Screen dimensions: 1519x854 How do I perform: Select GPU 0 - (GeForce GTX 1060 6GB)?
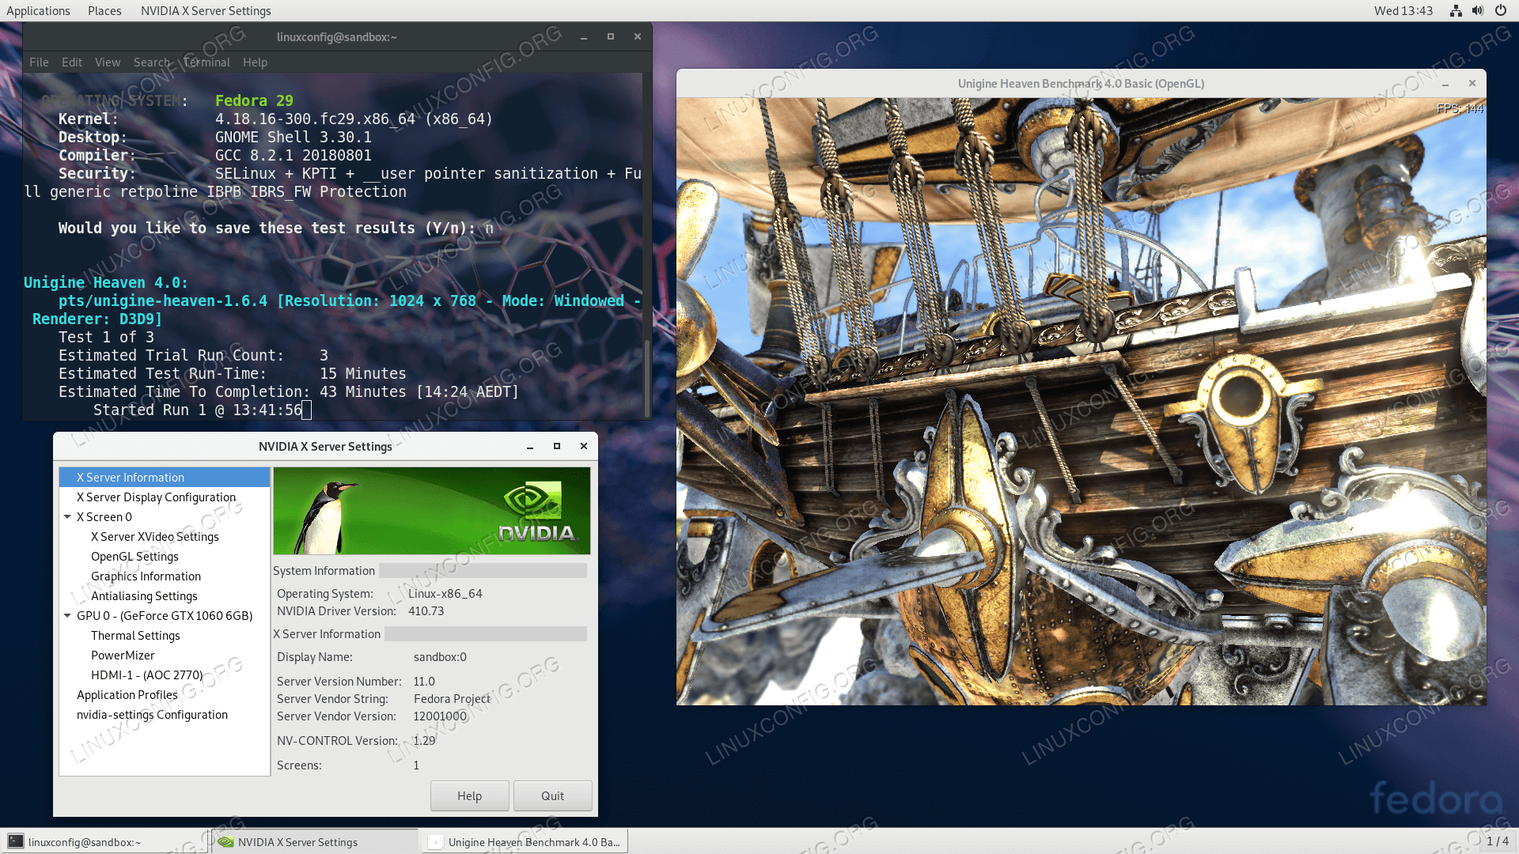(165, 615)
